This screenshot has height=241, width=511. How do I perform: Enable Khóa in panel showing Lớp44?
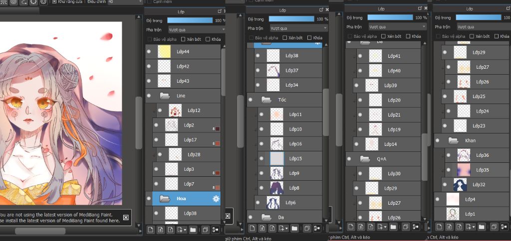(208, 39)
